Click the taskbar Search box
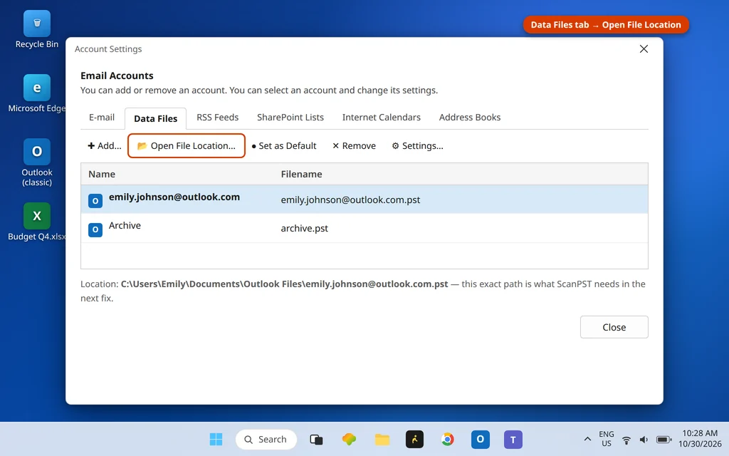729x456 pixels. point(266,439)
